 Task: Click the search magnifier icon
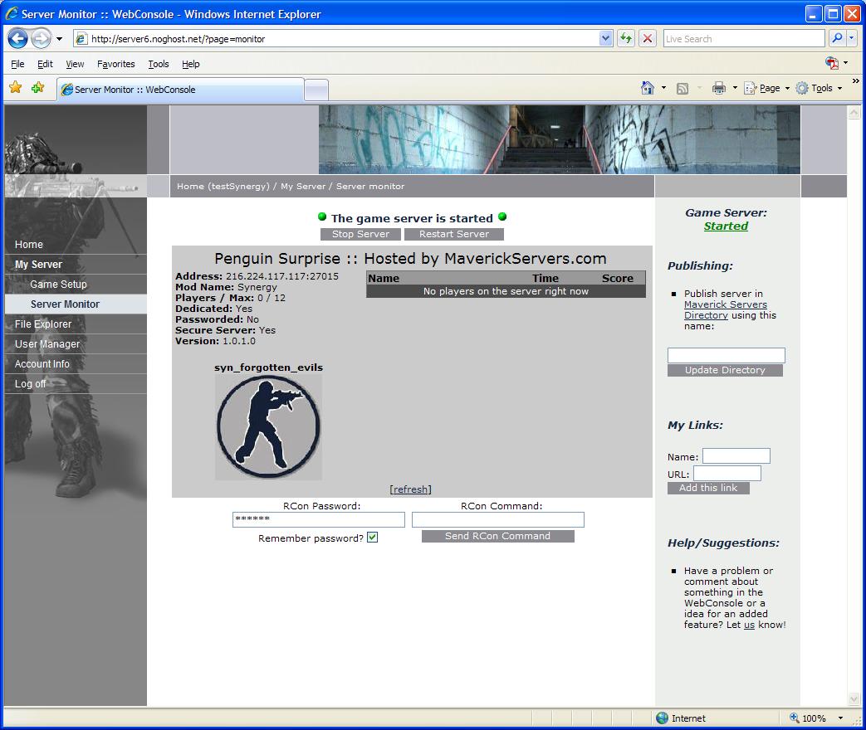point(837,39)
